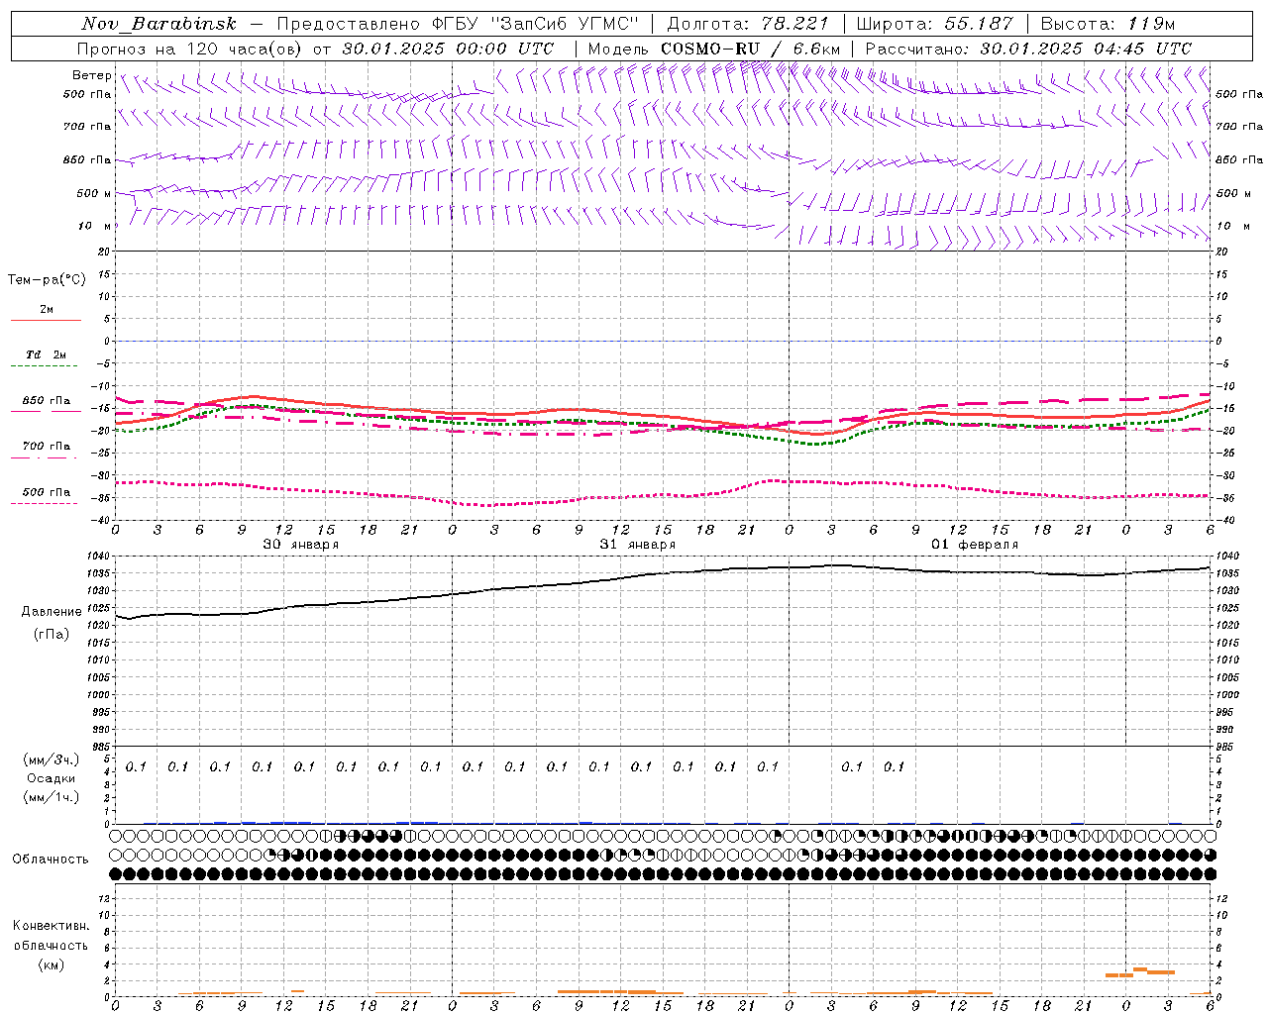1268x1014 pixels.
Task: Click the "01 февраля" date label
Action: coord(975,545)
